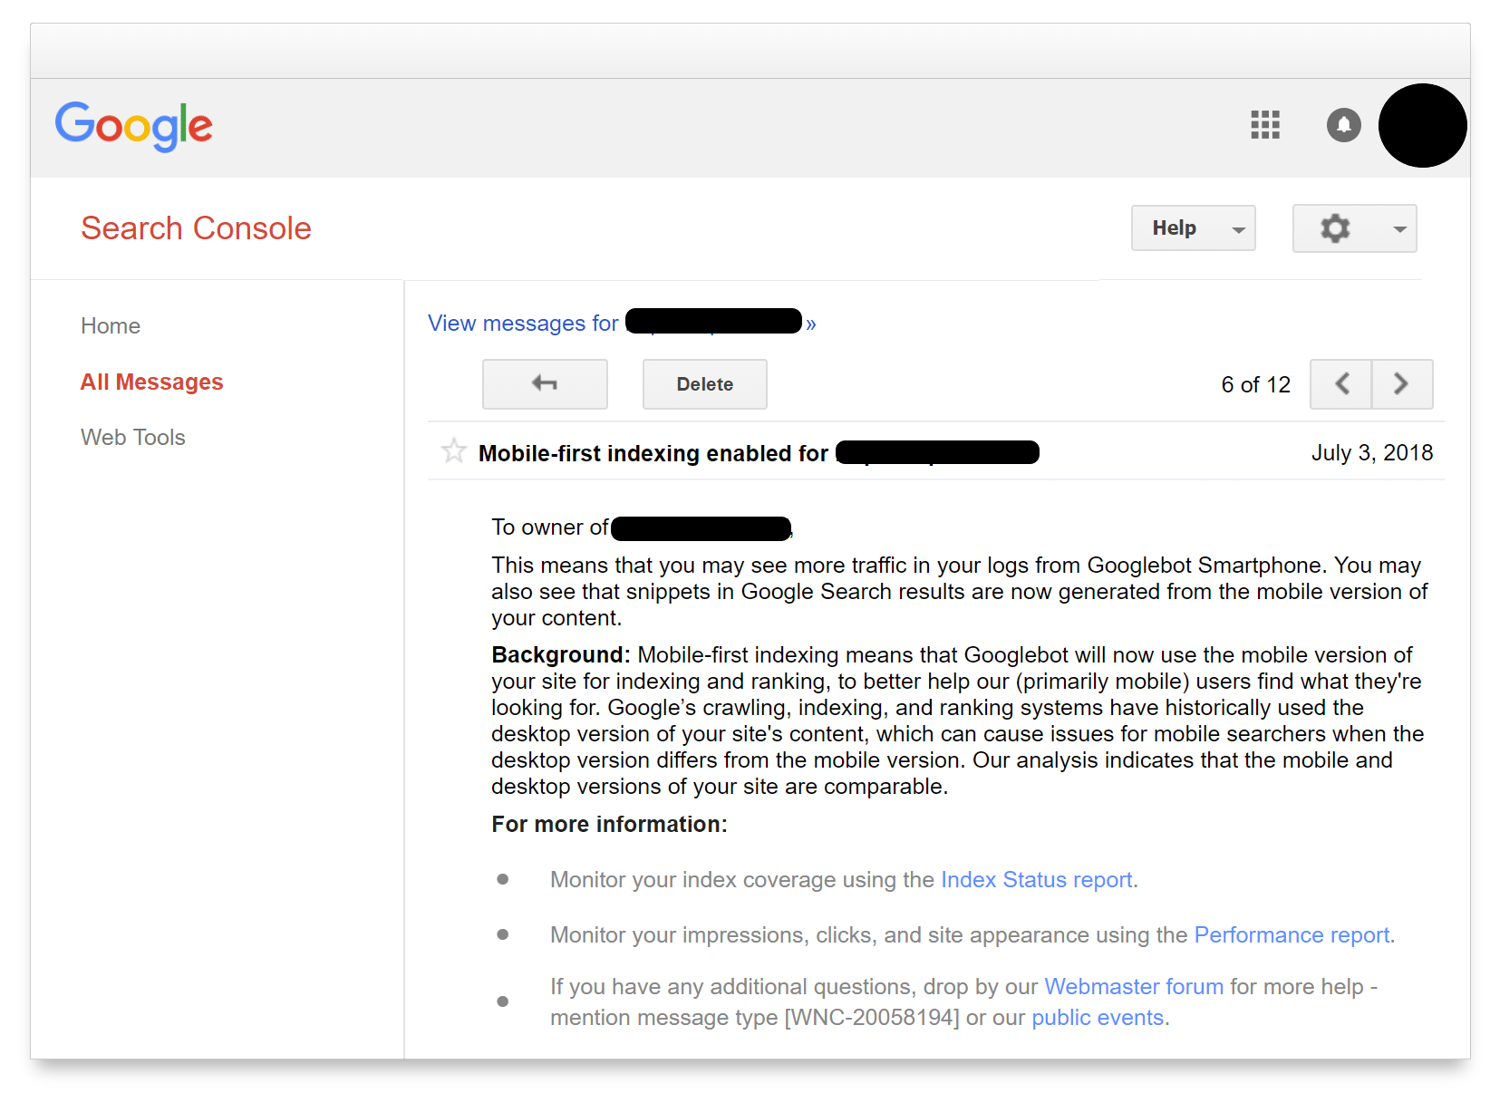The width and height of the screenshot is (1490, 1093).
Task: Click the Google logo
Action: pos(134,126)
